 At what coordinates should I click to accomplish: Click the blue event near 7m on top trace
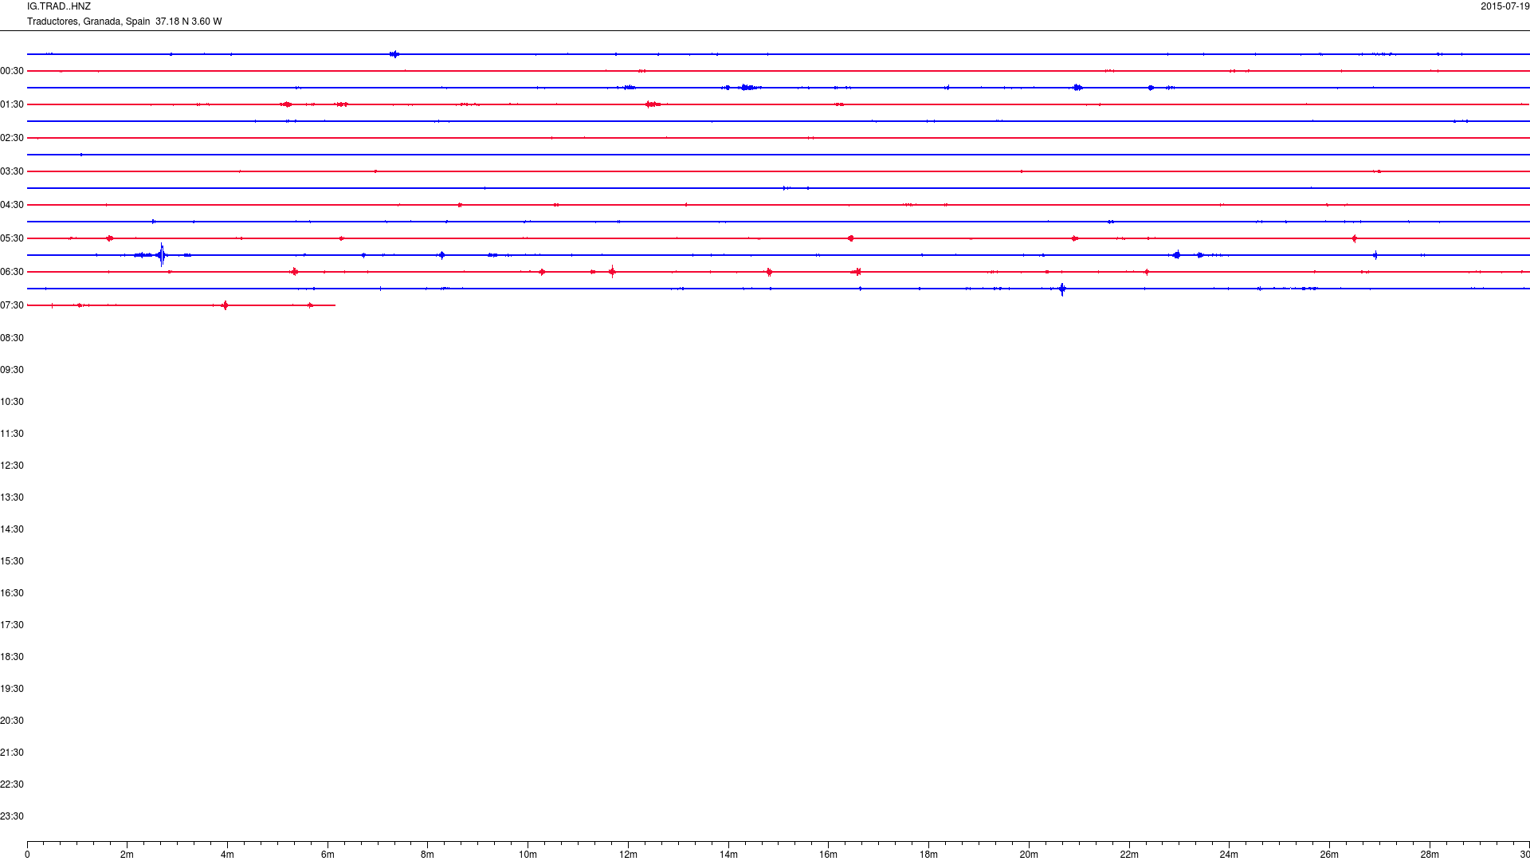[x=394, y=54]
